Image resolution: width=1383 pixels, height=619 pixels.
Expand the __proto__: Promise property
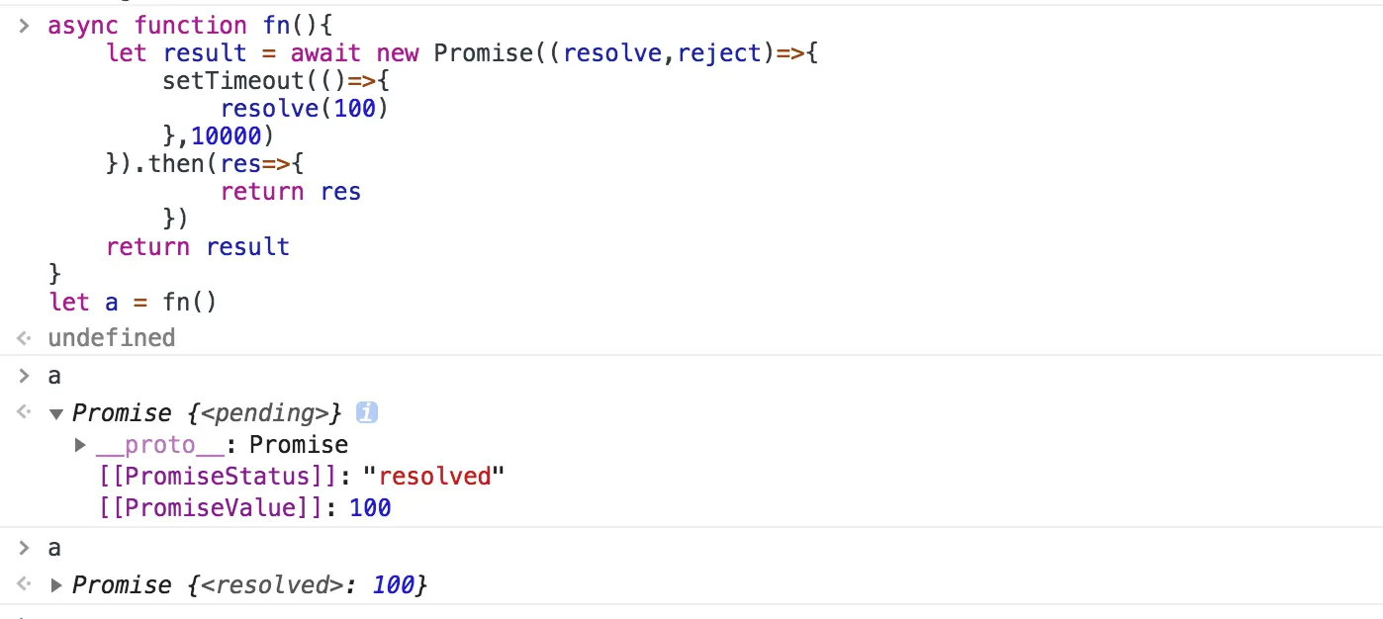pyautogui.click(x=81, y=445)
